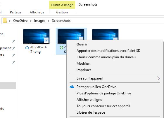Expand the chevron before Images in address bar
164x118 pixels.
(31, 21)
